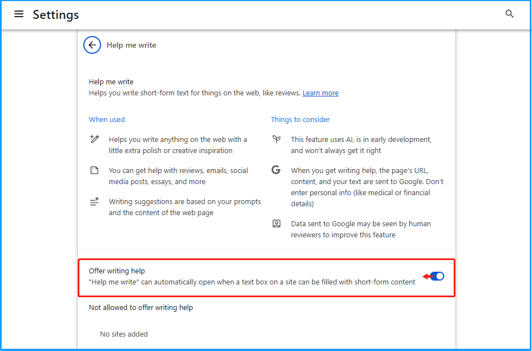The height and width of the screenshot is (351, 532).
Task: Select the pen writing assistance icon
Action: click(x=95, y=140)
